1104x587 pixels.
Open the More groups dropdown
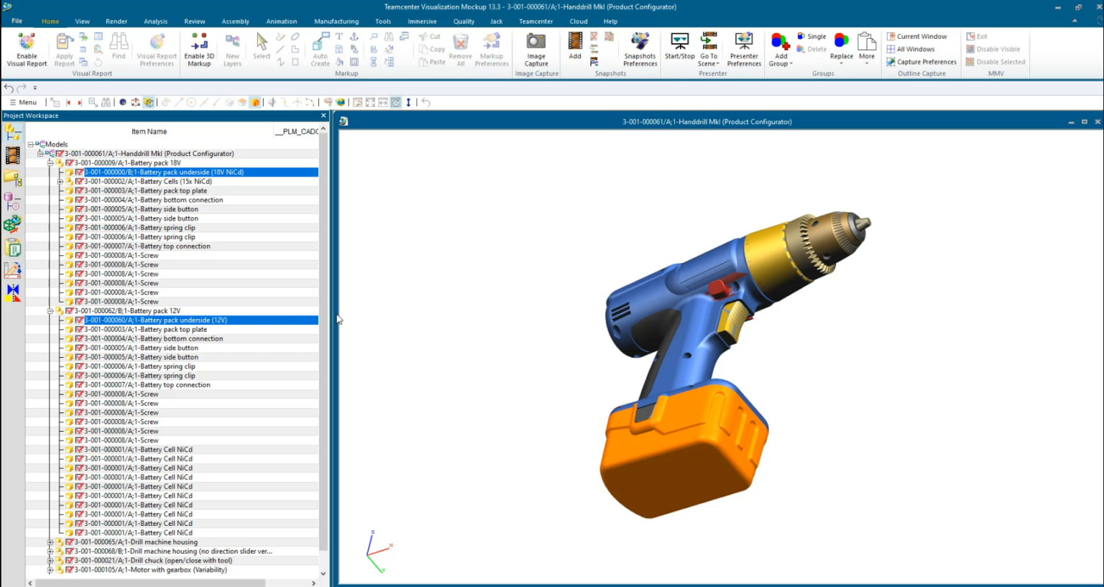pyautogui.click(x=867, y=48)
